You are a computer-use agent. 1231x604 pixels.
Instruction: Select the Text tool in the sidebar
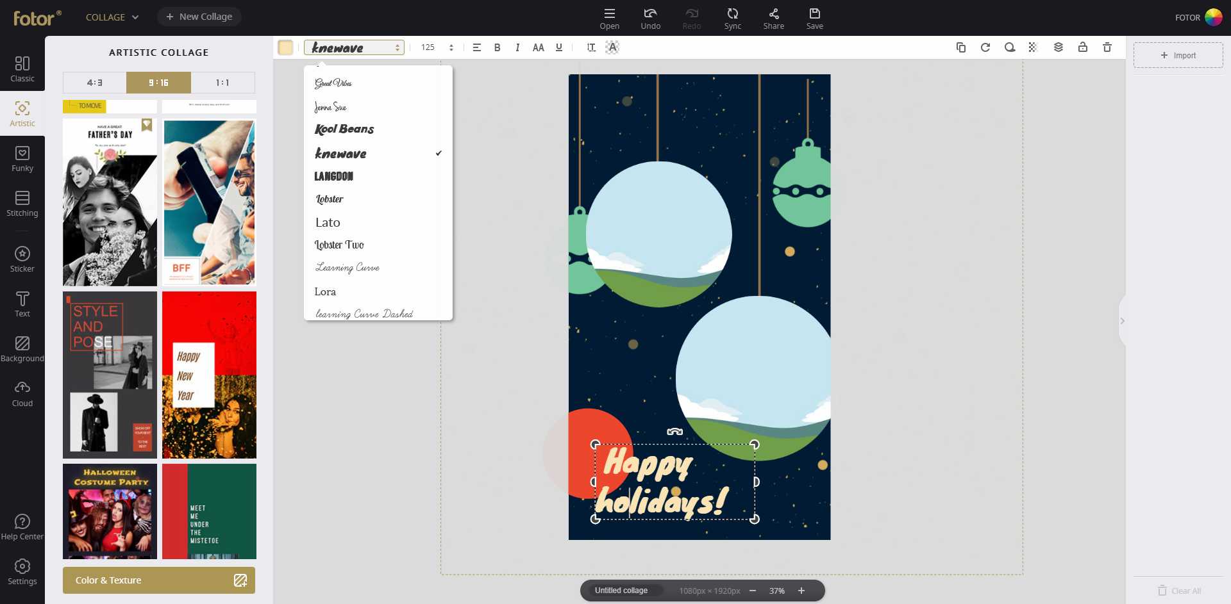pyautogui.click(x=22, y=305)
